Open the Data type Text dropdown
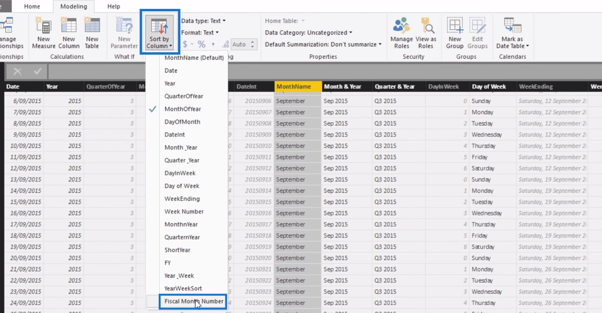 click(x=203, y=21)
